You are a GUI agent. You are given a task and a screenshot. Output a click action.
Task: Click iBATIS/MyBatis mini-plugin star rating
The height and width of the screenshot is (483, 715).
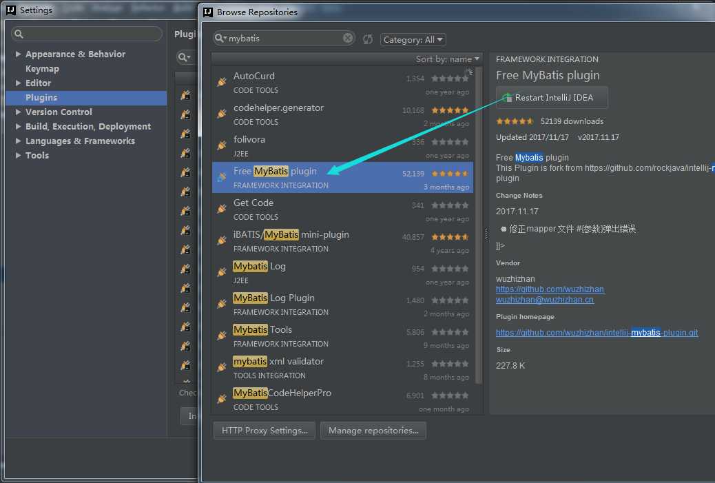click(x=450, y=237)
